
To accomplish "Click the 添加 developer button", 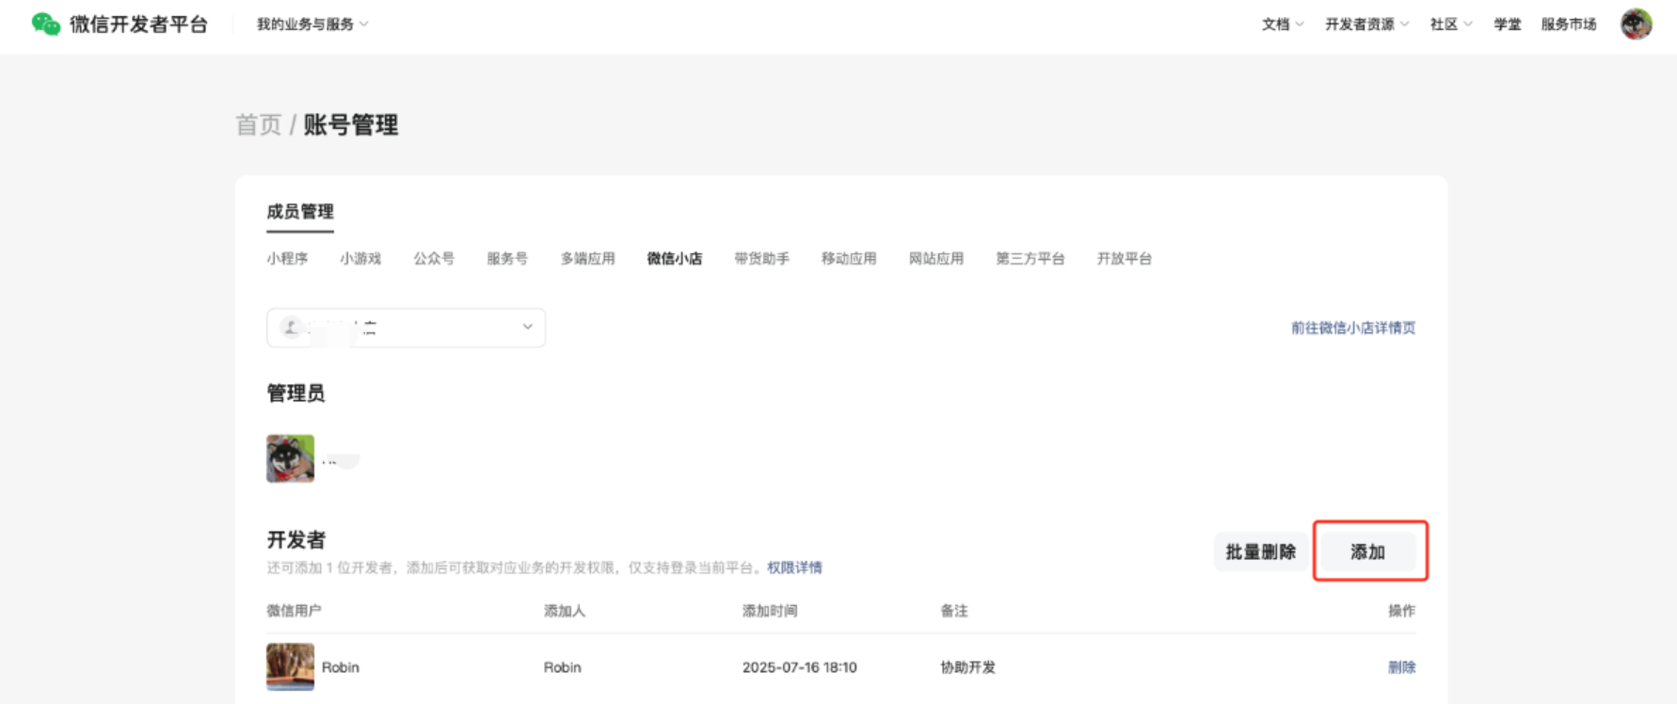I will tap(1367, 552).
